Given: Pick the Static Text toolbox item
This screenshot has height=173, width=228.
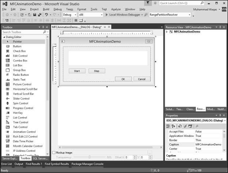Looking at the screenshot, I should click(24, 80).
